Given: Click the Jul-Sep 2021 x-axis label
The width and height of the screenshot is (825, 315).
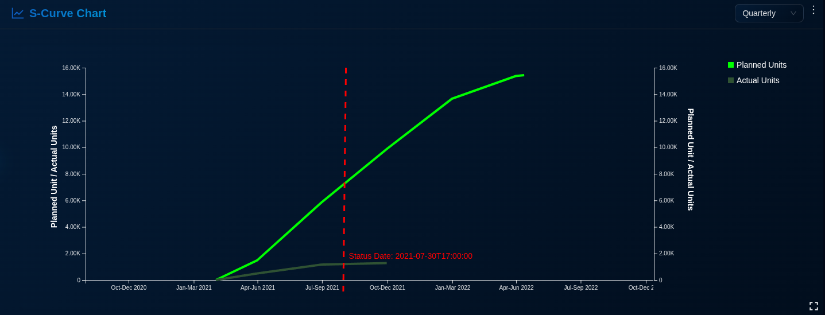Looking at the screenshot, I should [x=322, y=287].
